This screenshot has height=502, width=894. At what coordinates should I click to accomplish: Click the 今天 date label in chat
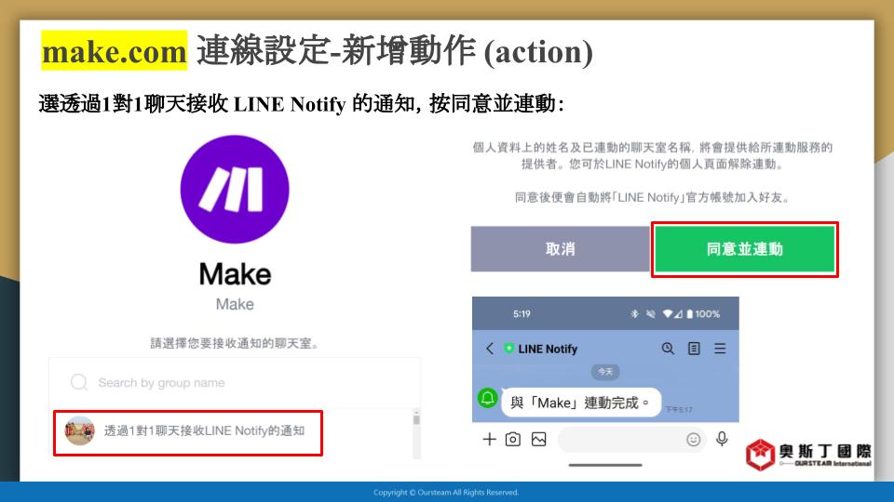pyautogui.click(x=605, y=372)
